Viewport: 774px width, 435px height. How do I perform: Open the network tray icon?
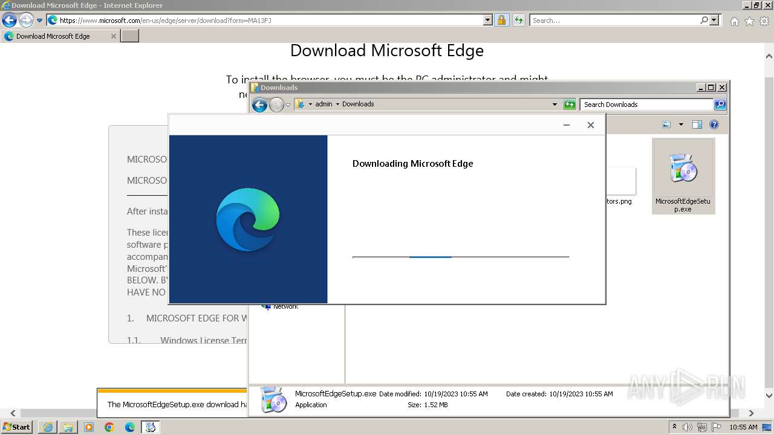point(702,427)
